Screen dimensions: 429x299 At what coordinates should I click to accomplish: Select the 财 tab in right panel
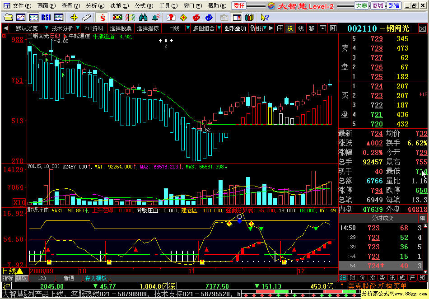pos(352,278)
